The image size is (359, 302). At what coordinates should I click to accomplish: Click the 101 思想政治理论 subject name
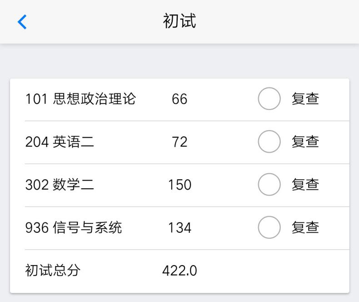pyautogui.click(x=80, y=99)
